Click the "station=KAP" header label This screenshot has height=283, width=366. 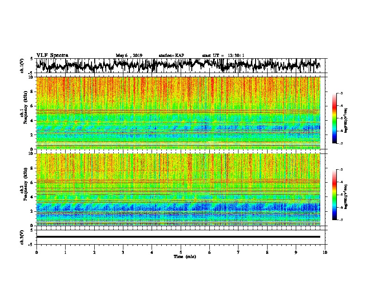[171, 55]
